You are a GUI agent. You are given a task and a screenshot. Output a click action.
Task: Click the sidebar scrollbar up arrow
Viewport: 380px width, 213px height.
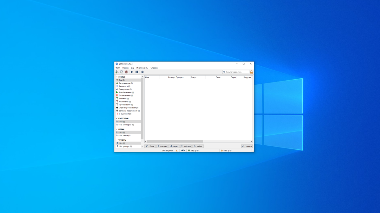tap(142, 77)
